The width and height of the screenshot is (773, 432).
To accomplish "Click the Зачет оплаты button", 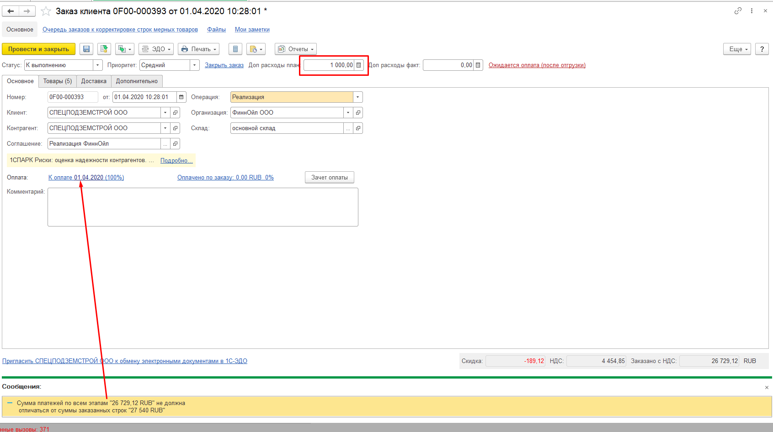I will (x=329, y=178).
